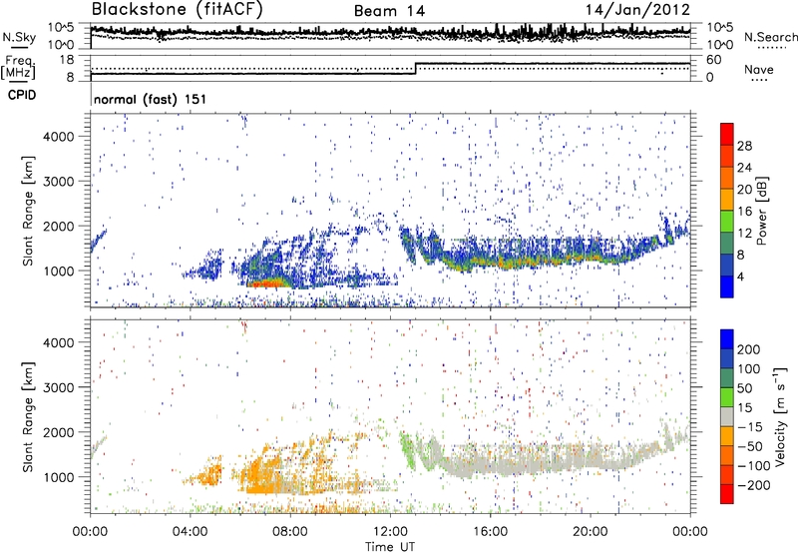Select the "N.Search" legend label
The image size is (798, 553).
click(770, 37)
